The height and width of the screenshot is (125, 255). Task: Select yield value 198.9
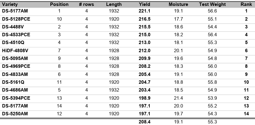pos(144,98)
